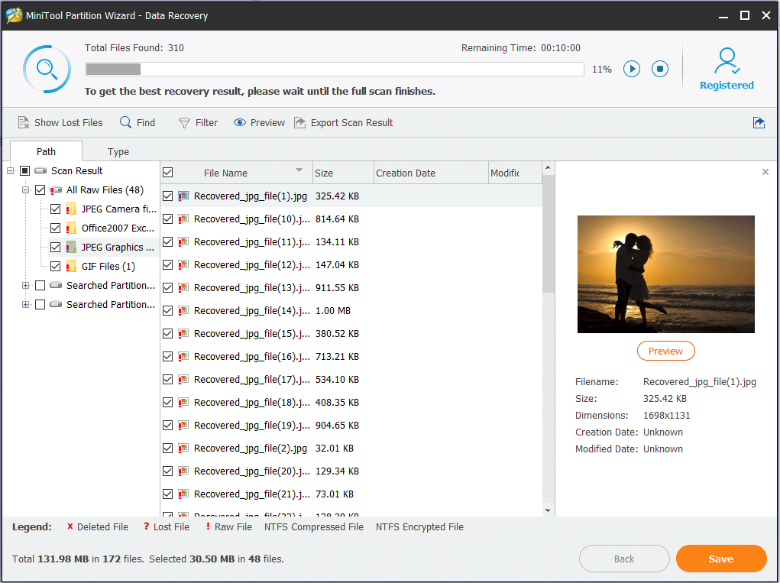
Task: Uncheck Recovered_jpg_file(20) checkbox
Action: 167,471
